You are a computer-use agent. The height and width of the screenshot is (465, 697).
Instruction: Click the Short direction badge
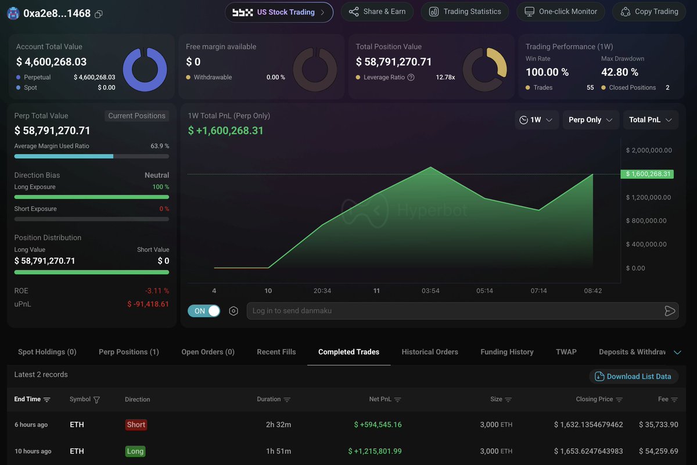[x=136, y=424]
